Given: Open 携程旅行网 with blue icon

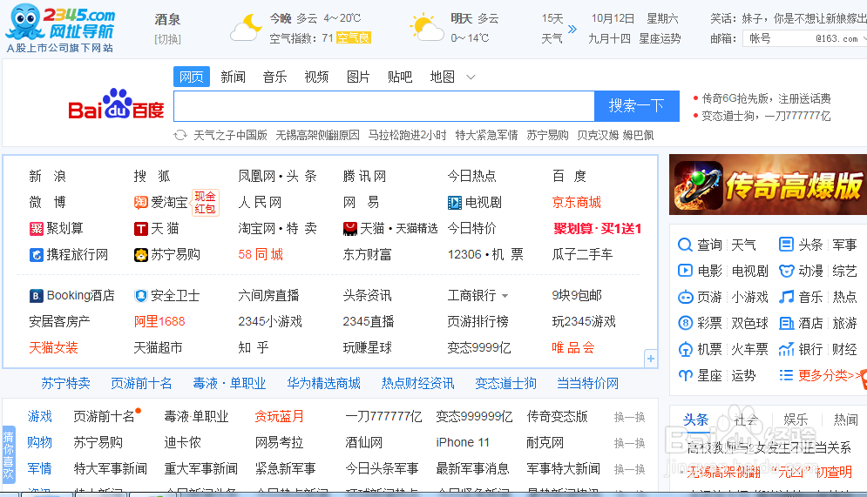Looking at the screenshot, I should coord(69,254).
